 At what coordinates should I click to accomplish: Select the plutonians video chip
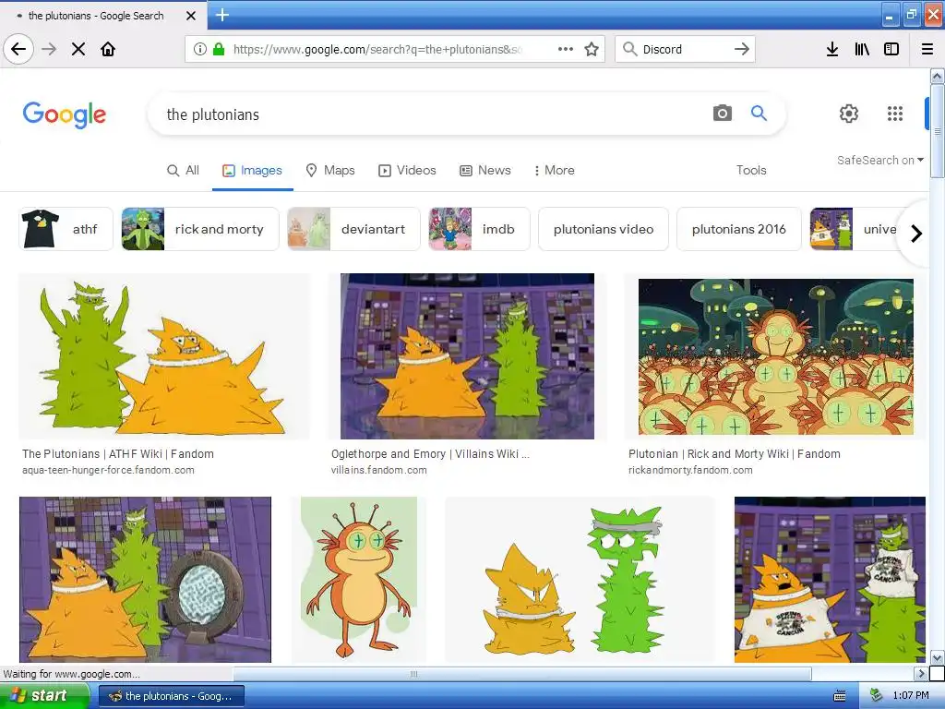[x=604, y=229]
